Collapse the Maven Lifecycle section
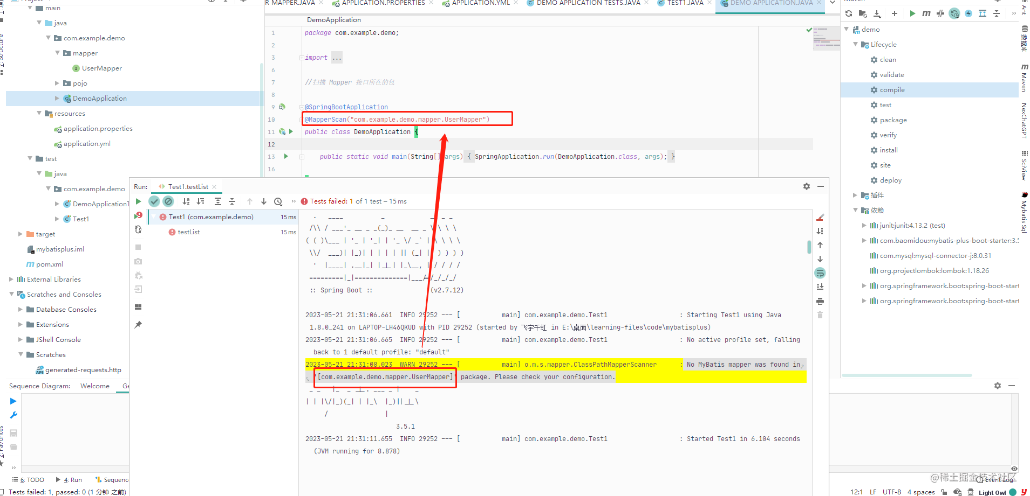 tap(855, 44)
